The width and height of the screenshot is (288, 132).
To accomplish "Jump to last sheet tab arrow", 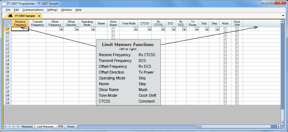I will pyautogui.click(x=18, y=127).
